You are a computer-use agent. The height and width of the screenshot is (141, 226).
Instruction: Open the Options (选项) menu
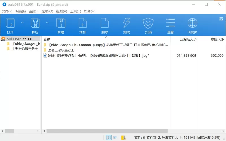tap(47, 11)
